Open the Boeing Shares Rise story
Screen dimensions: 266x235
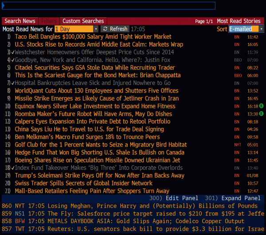click(x=98, y=160)
